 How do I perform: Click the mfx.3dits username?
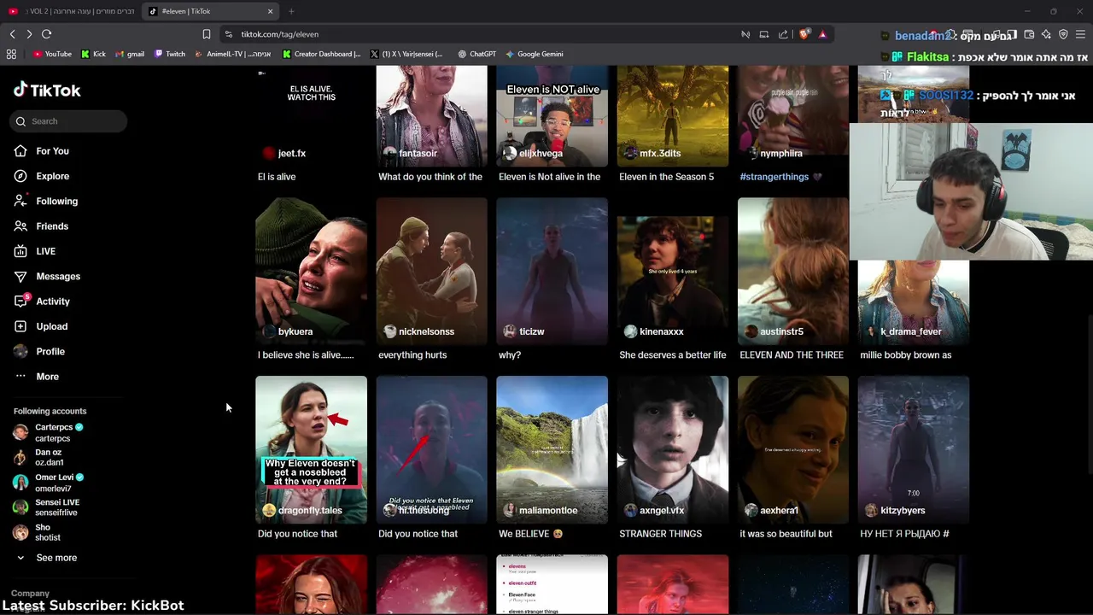point(660,154)
